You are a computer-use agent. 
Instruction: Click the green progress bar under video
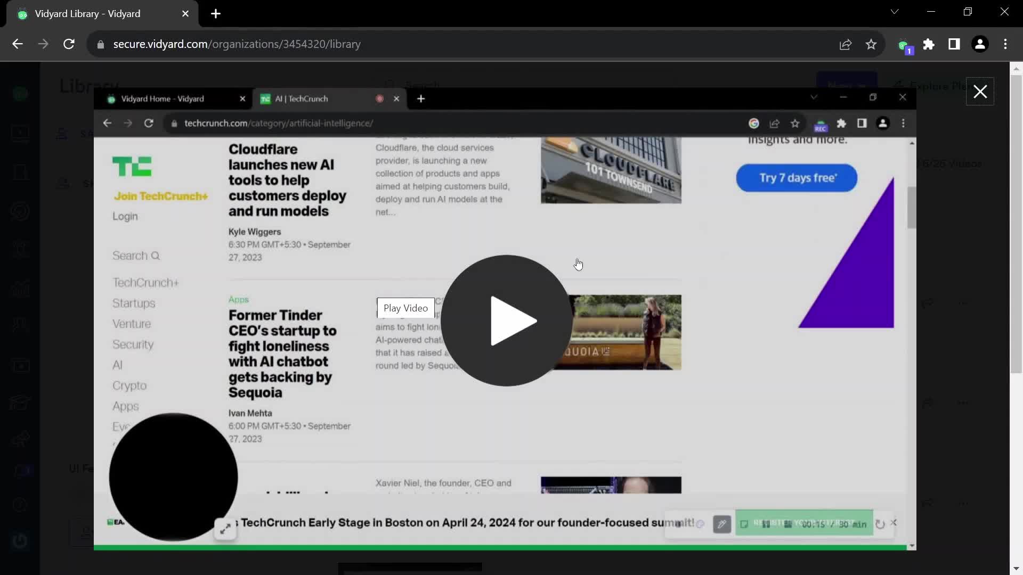pos(500,547)
